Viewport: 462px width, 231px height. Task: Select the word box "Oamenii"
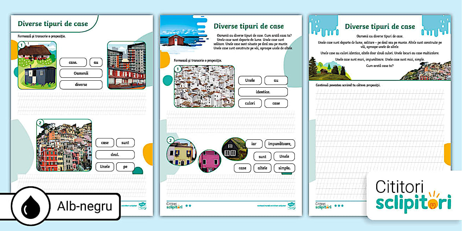tap(81, 73)
